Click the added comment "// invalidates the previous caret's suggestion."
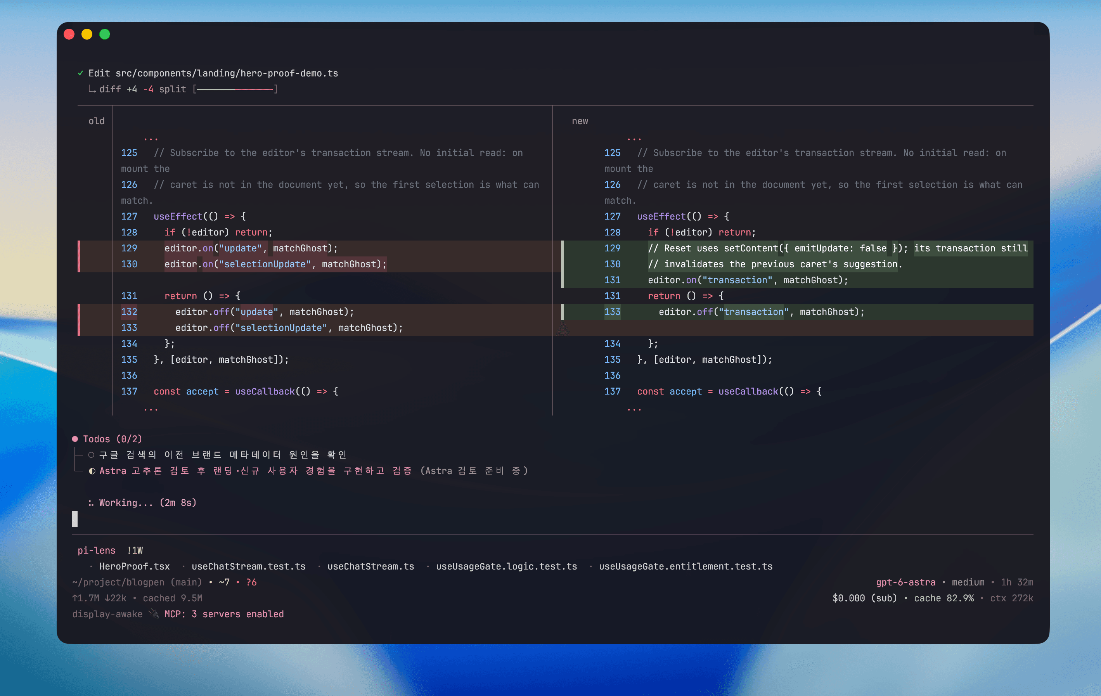This screenshot has width=1101, height=696. [x=775, y=264]
